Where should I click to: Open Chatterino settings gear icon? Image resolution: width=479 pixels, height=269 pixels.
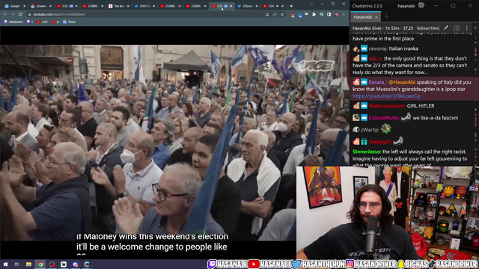point(421,5)
